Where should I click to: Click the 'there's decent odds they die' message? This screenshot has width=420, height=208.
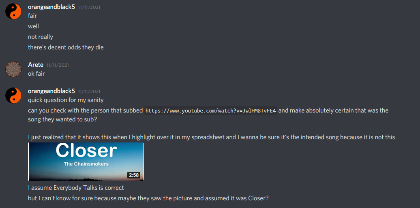click(x=66, y=47)
